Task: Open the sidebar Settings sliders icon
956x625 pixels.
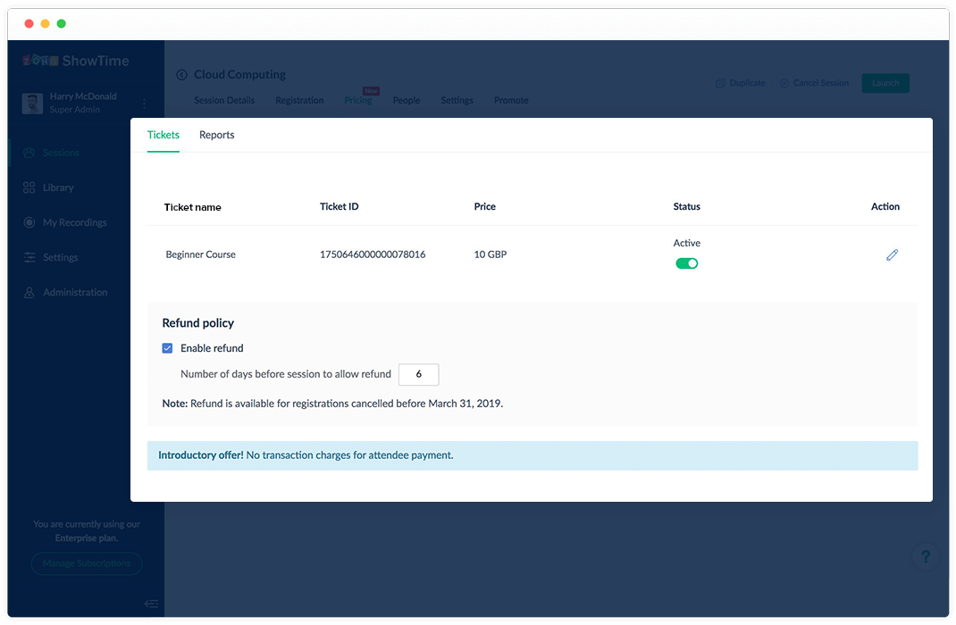Action: tap(29, 258)
